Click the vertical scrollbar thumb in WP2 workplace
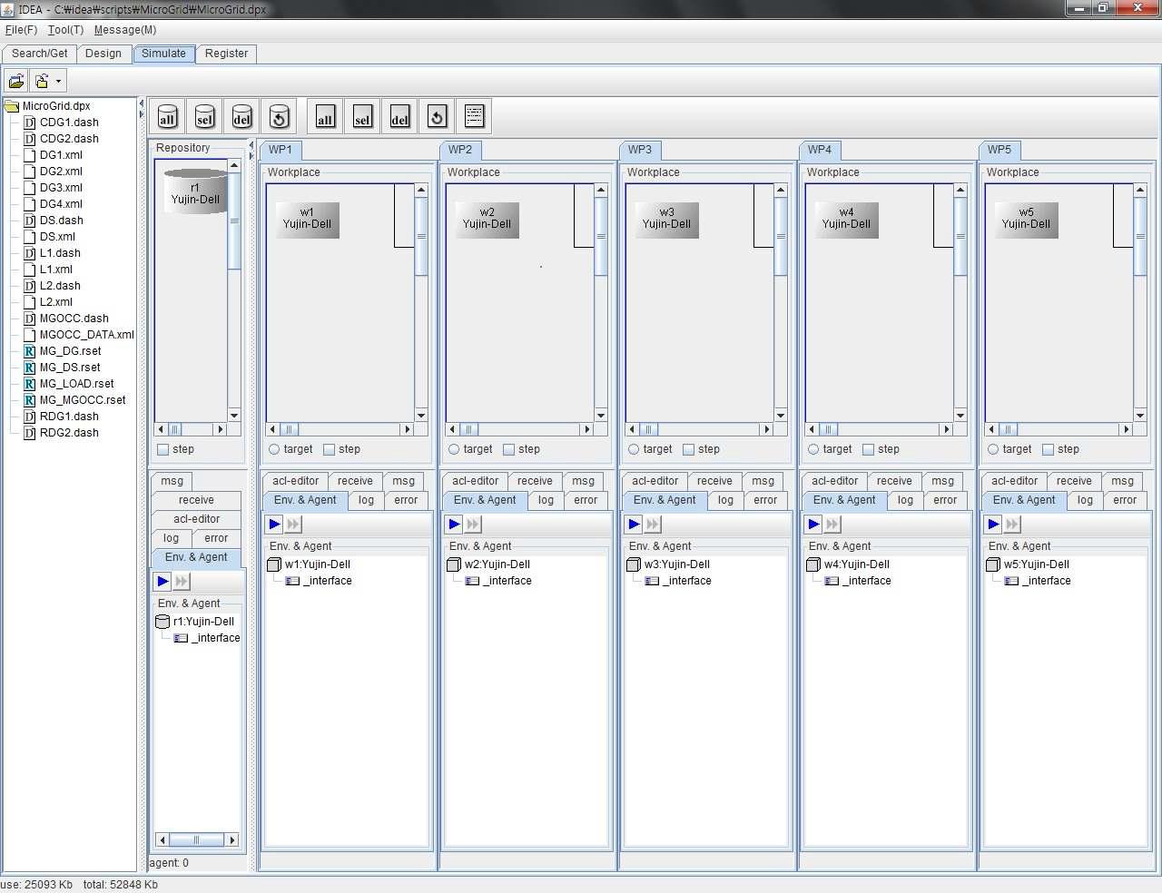The image size is (1162, 893). tap(601, 236)
